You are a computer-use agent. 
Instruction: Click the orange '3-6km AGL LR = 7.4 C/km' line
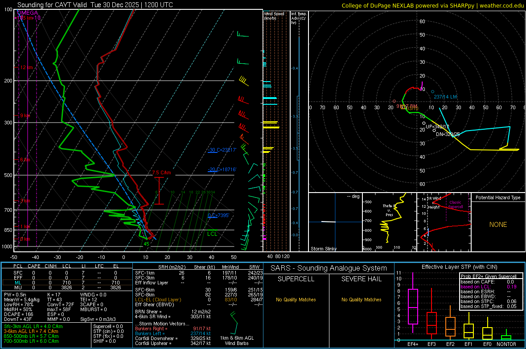click(31, 331)
